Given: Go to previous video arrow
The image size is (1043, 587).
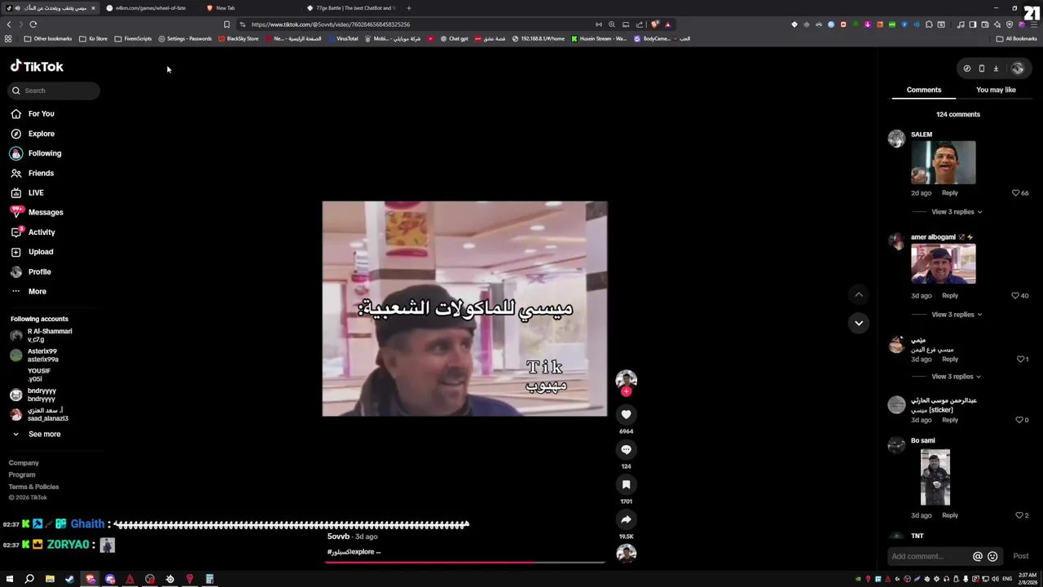Looking at the screenshot, I should tap(858, 294).
